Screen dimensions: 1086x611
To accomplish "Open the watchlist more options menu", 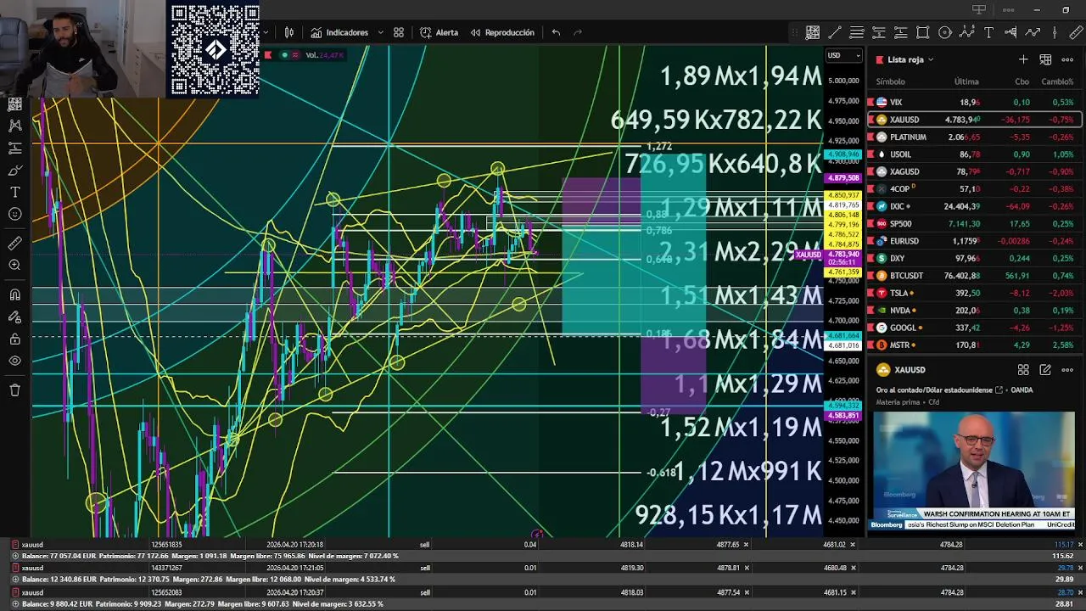I will click(x=1067, y=59).
